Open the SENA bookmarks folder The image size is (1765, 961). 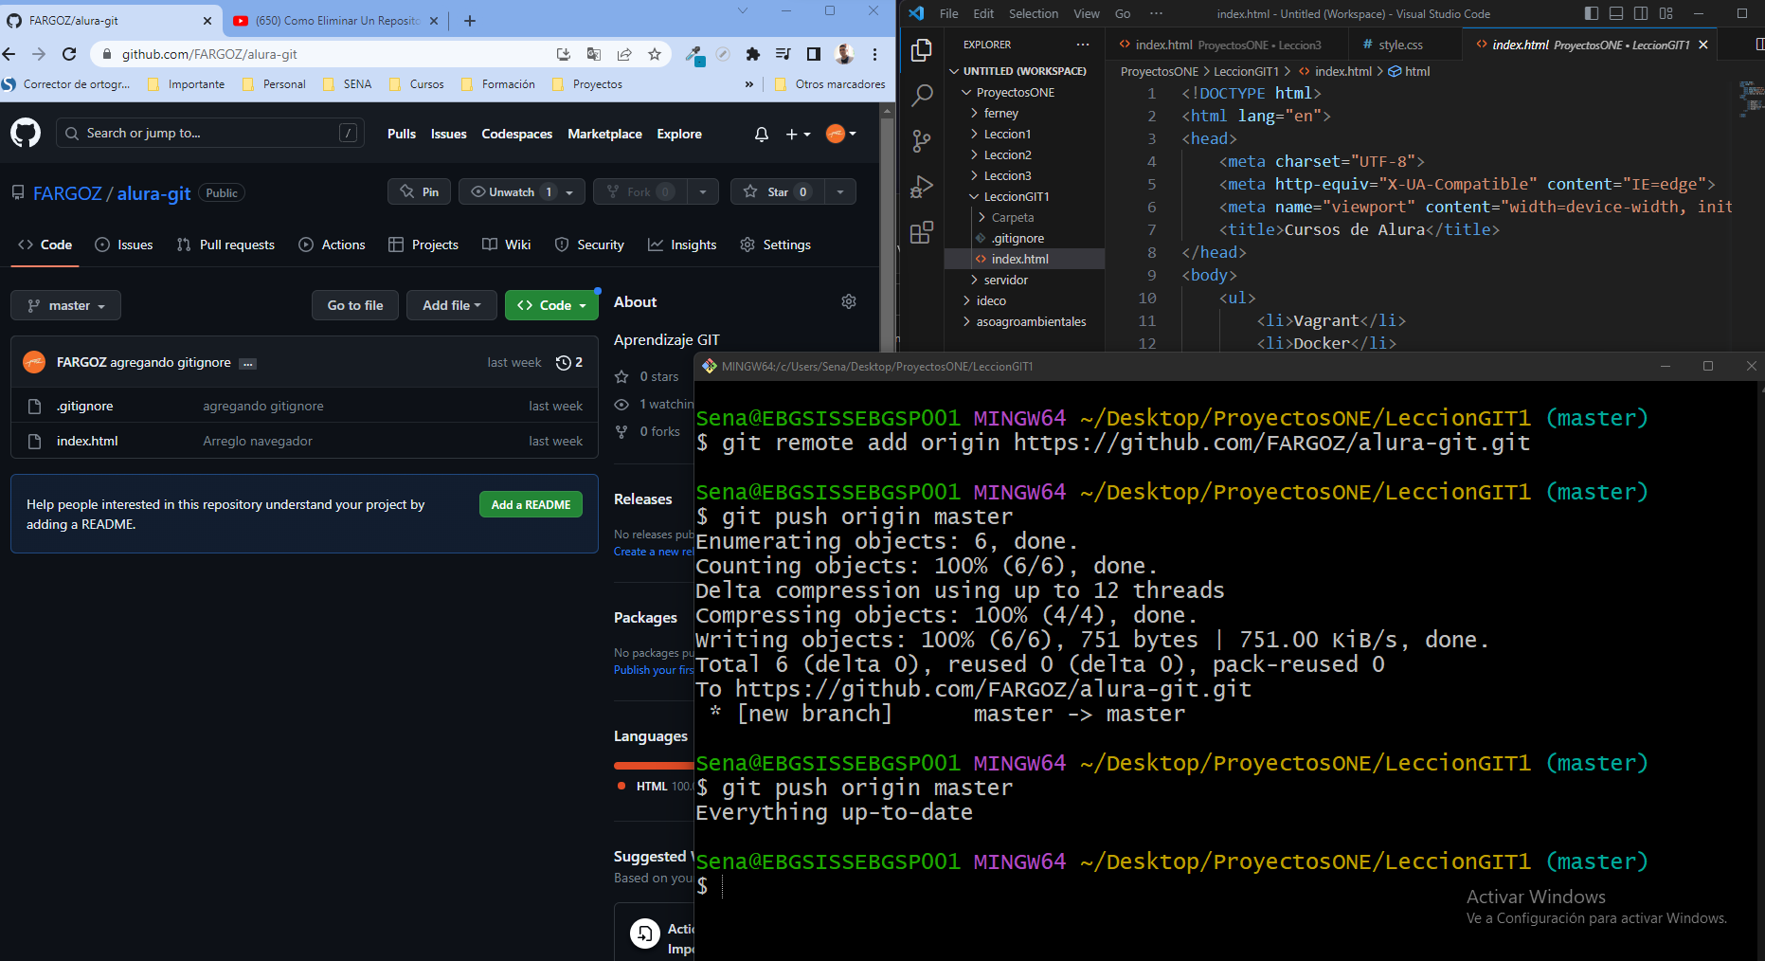coord(348,84)
